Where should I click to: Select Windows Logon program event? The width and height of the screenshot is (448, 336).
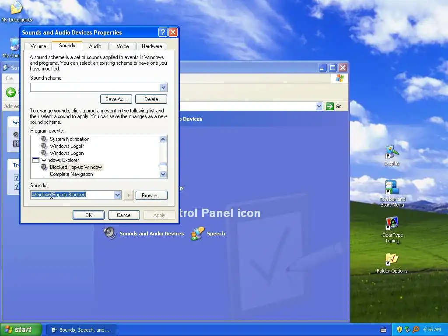(x=66, y=153)
